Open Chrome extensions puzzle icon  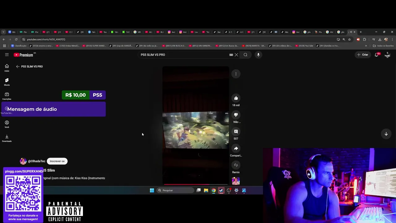(x=364, y=39)
